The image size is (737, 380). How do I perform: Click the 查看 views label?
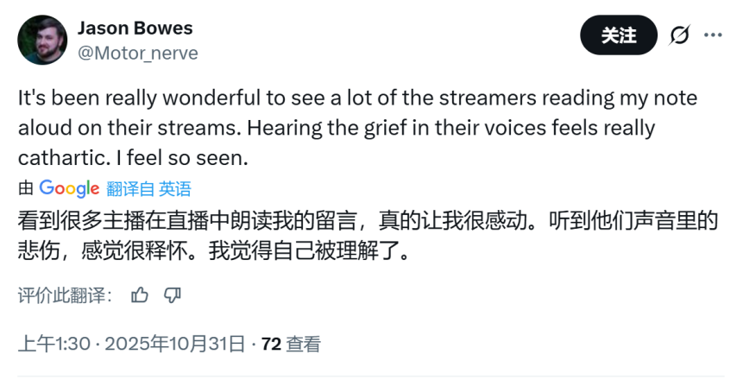[303, 344]
